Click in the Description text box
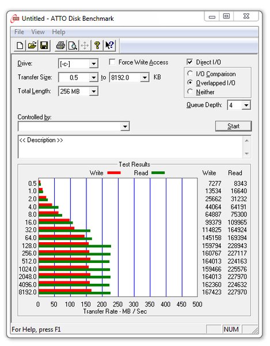The image size is (270, 346). click(x=130, y=146)
